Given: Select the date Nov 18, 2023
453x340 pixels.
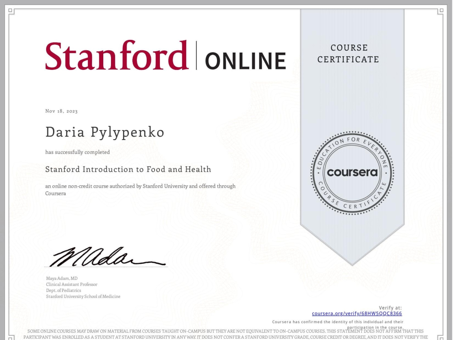Looking at the screenshot, I should [x=62, y=111].
